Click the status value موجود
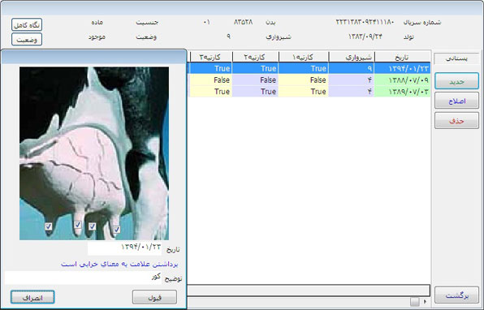The image size is (484, 310). [x=97, y=37]
